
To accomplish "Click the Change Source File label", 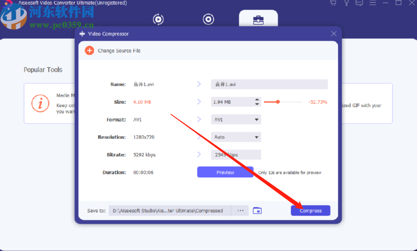I will [119, 51].
